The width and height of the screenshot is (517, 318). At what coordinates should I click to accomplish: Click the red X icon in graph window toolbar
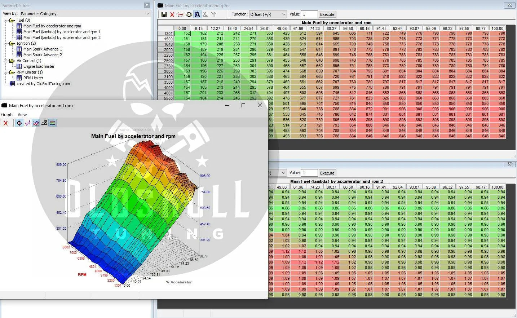point(5,123)
